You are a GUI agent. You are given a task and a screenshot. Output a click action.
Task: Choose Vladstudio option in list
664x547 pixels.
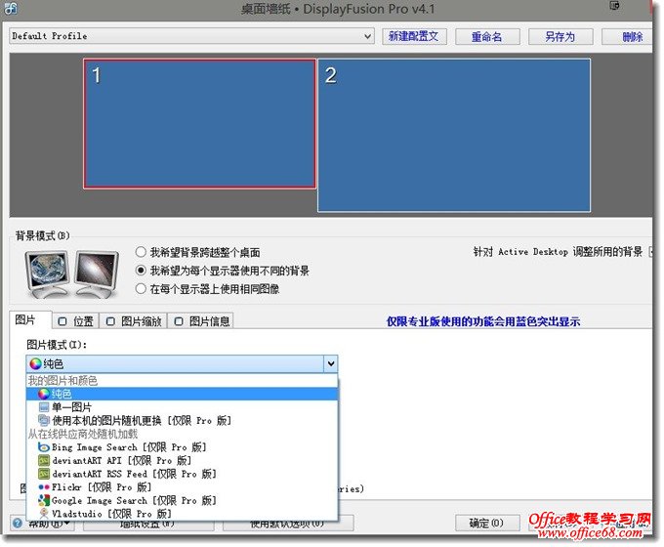point(182,514)
